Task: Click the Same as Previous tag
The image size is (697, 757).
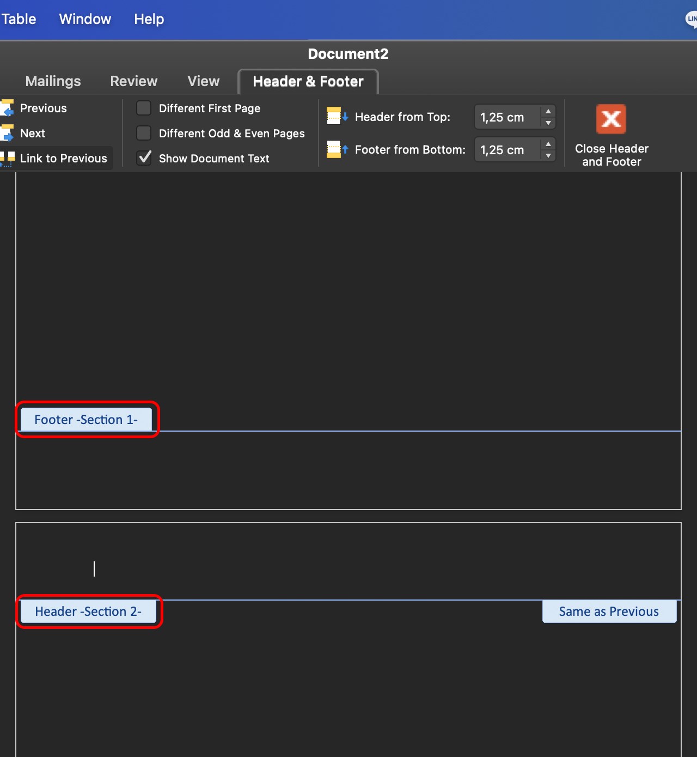Action: pyautogui.click(x=609, y=611)
